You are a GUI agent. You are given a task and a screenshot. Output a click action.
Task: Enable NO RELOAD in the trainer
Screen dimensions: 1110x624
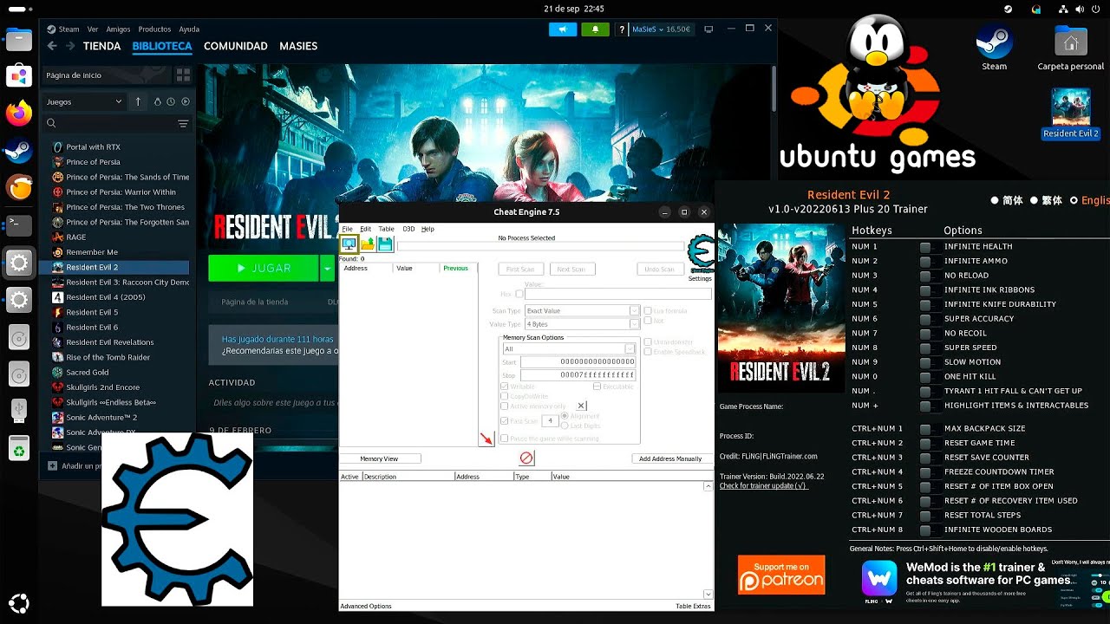click(925, 276)
